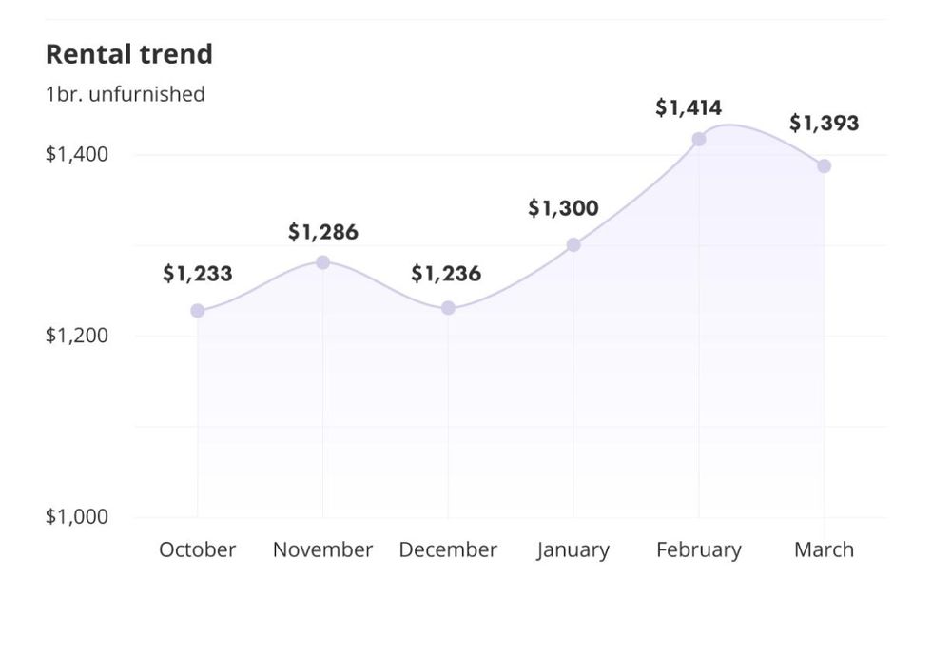Click the November data point marker
The image size is (932, 655).
click(322, 262)
